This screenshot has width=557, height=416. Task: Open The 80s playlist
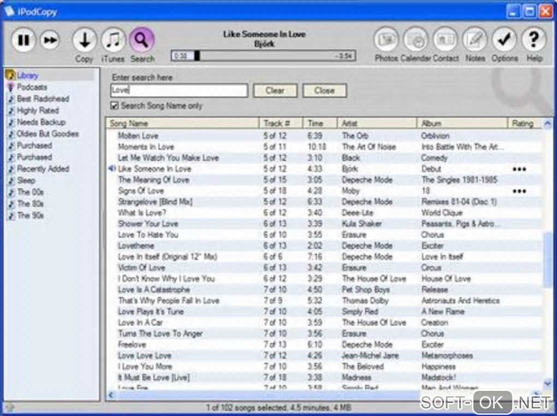(30, 204)
